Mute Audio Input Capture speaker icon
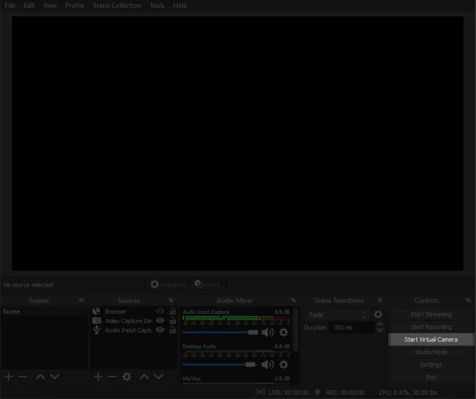Viewport: 476px width, 399px height. 267,332
